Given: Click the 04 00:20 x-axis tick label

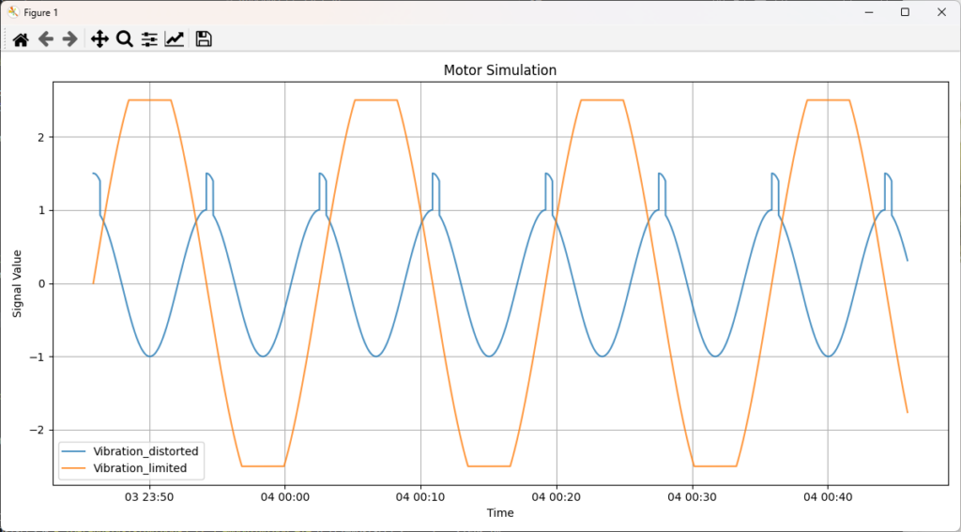Looking at the screenshot, I should 557,497.
